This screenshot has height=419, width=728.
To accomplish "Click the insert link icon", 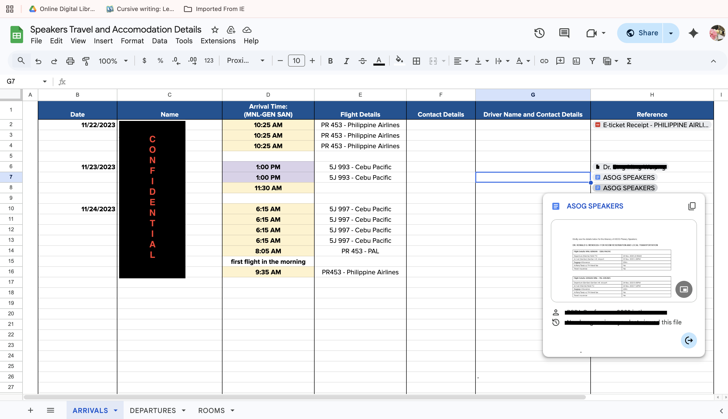I will [544, 61].
